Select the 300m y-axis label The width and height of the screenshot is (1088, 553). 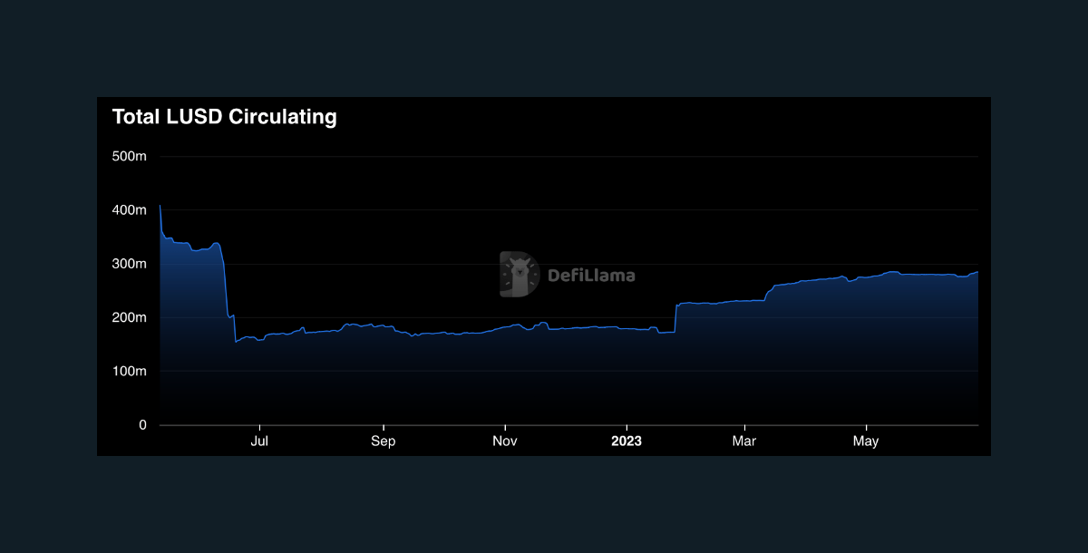(x=129, y=264)
